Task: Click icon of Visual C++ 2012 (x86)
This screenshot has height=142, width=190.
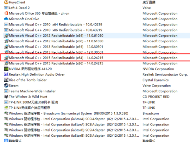Action: point(6,41)
